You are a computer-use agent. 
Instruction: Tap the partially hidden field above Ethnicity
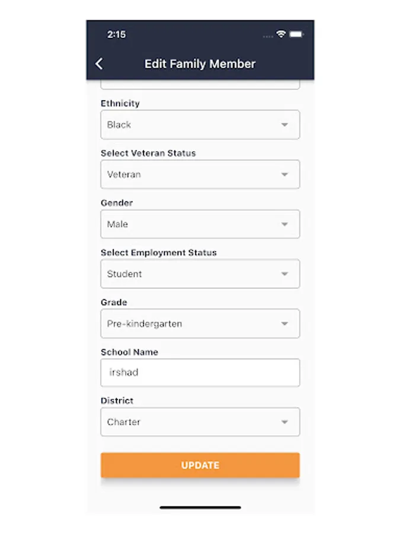coord(200,85)
